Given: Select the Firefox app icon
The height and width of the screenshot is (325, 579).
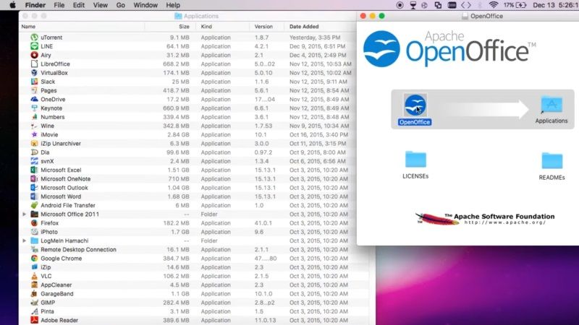Looking at the screenshot, I should point(34,223).
